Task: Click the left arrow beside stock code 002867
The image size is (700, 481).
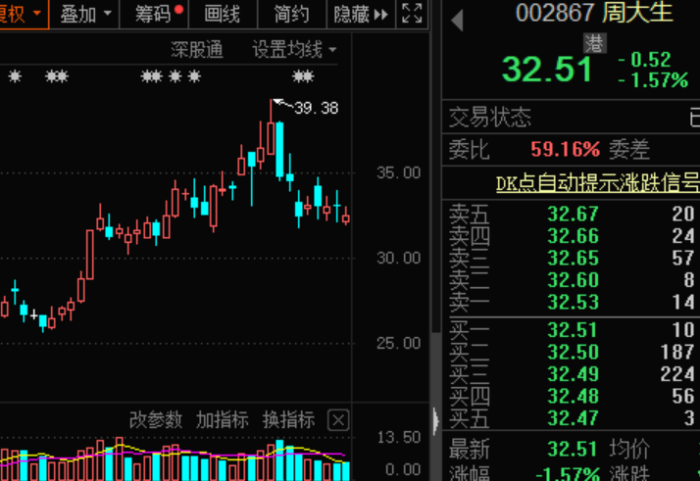Action: [x=459, y=17]
